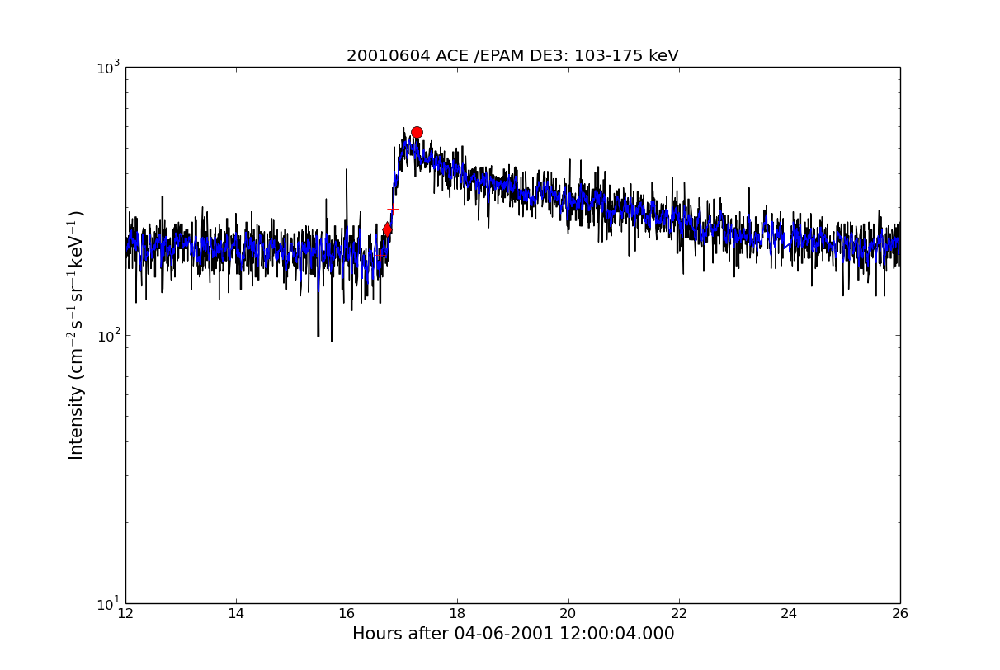Viewport: 1000px width, 670px height.
Task: Click the x-axis tick label '20'
Action: tap(568, 613)
